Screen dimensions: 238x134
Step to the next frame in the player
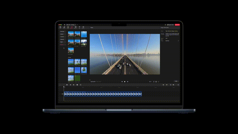coord(128,82)
